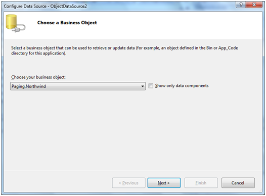Go to the Next wizard step
Image resolution: width=266 pixels, height=196 pixels.
pyautogui.click(x=164, y=183)
